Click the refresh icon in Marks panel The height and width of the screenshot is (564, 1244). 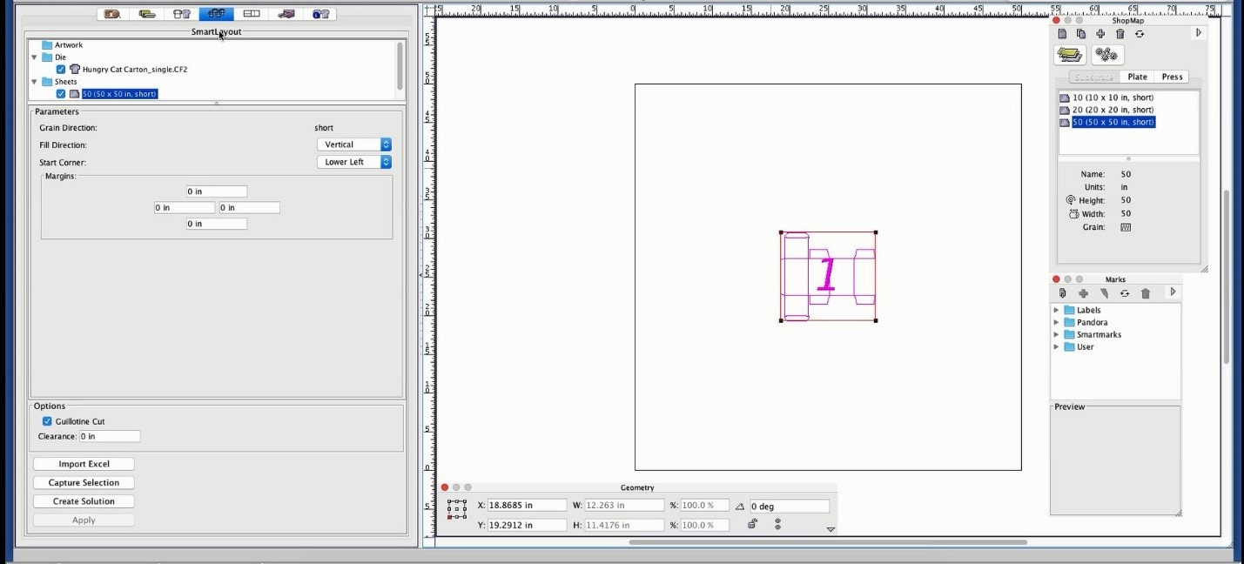1125,293
